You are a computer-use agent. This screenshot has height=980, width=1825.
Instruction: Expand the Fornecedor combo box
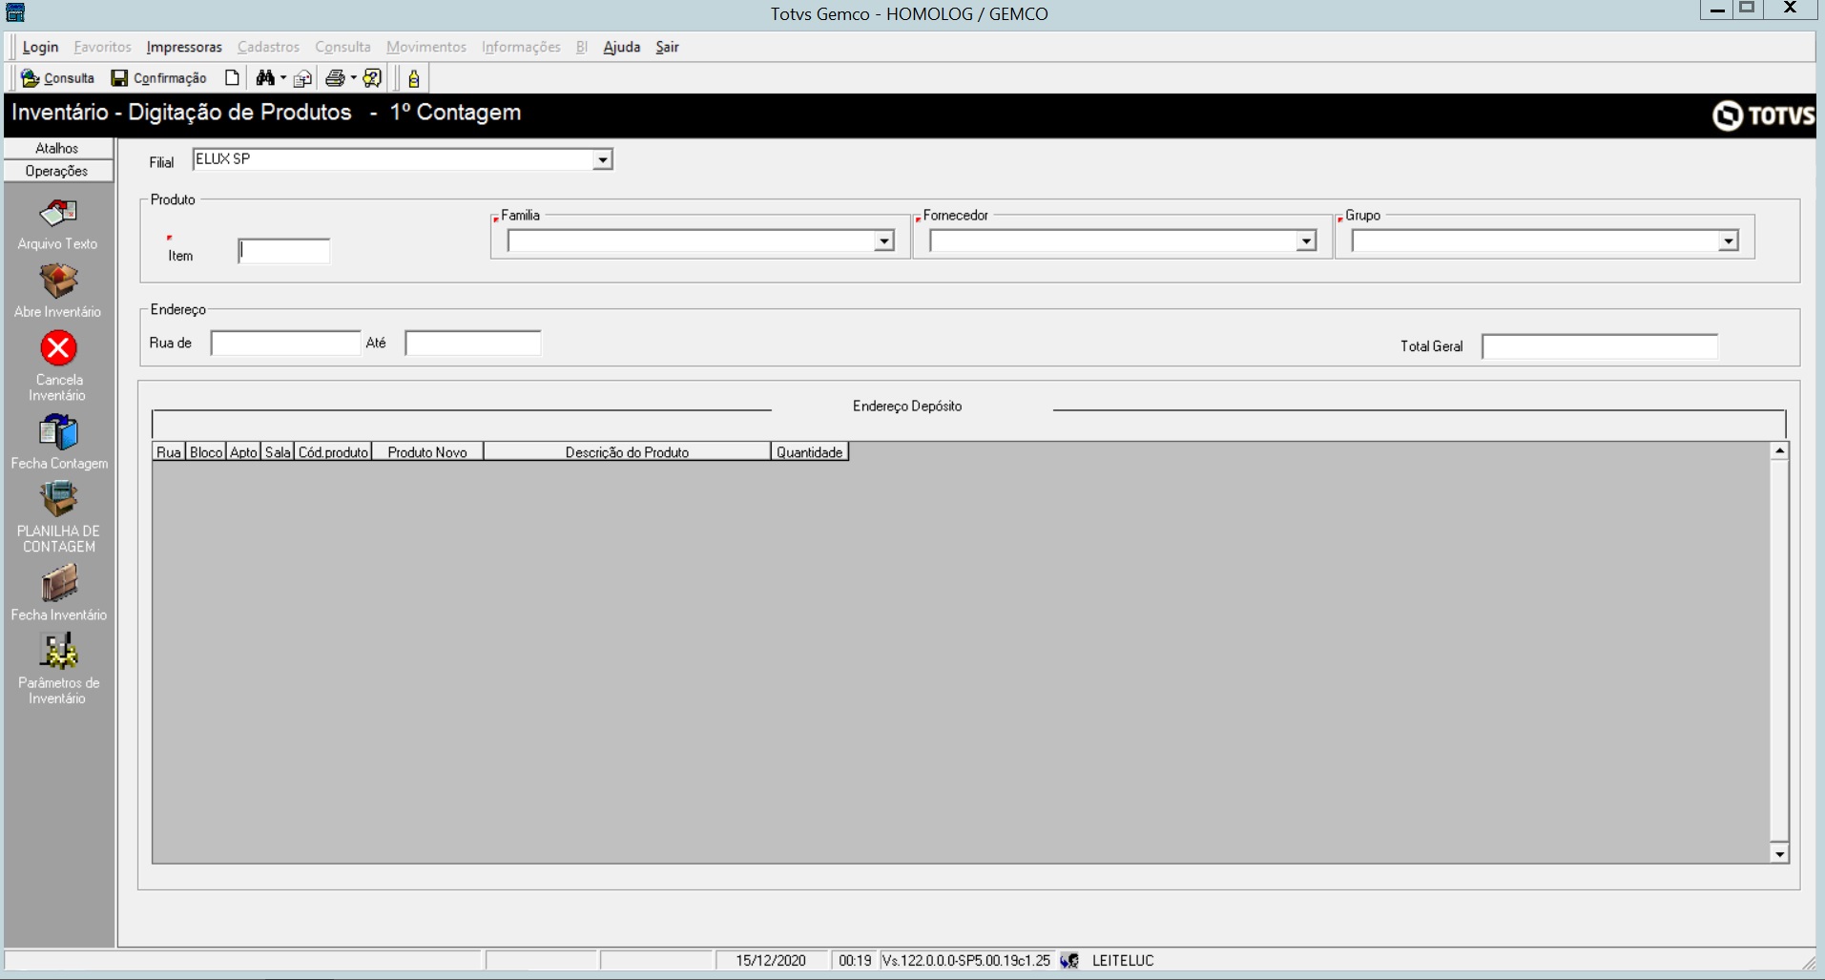tap(1306, 241)
